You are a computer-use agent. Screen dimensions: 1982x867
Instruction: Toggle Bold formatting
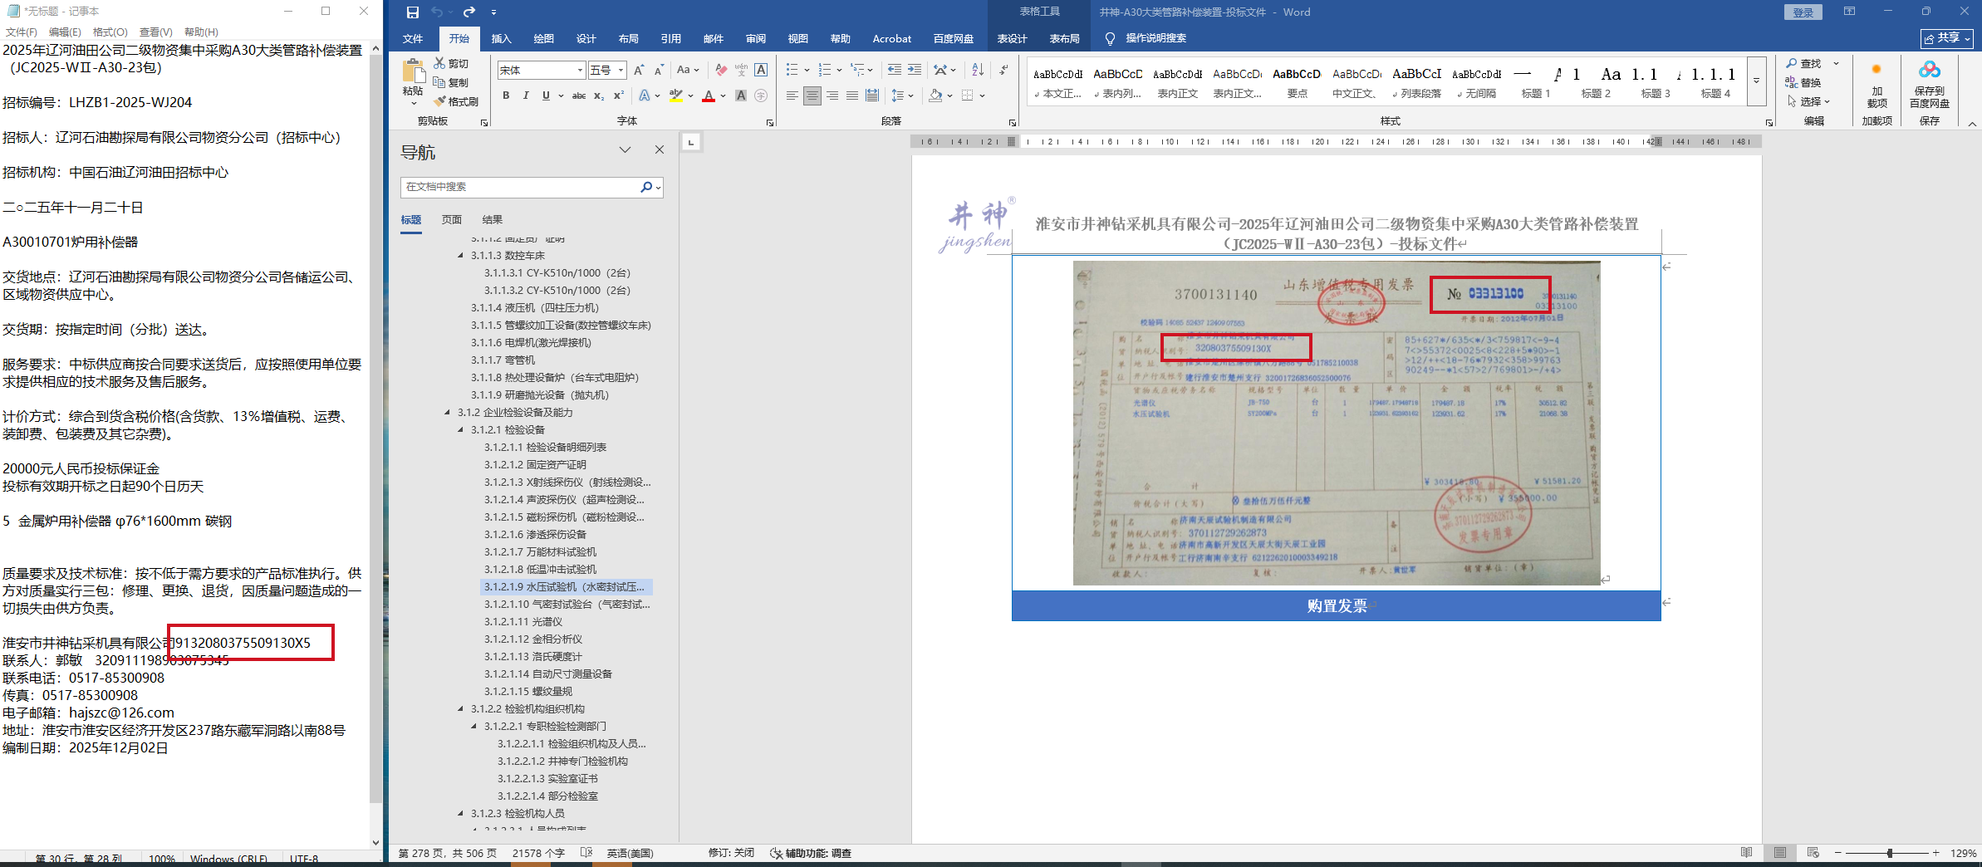[x=506, y=96]
